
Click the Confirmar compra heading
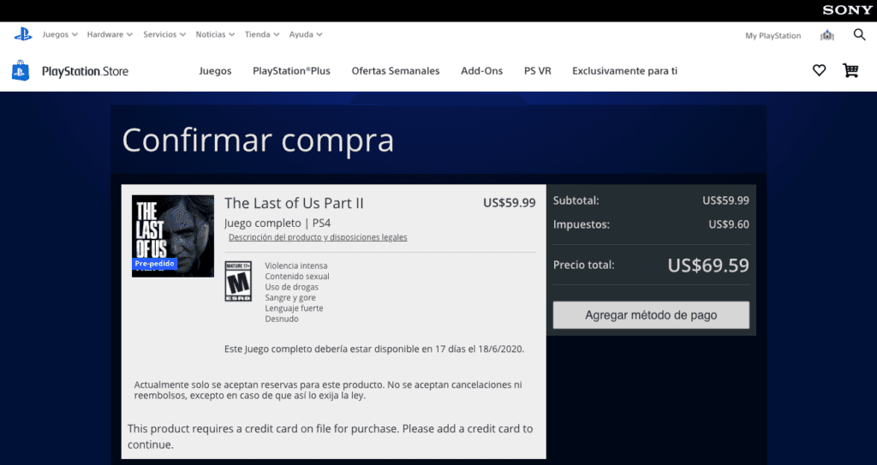pyautogui.click(x=258, y=140)
